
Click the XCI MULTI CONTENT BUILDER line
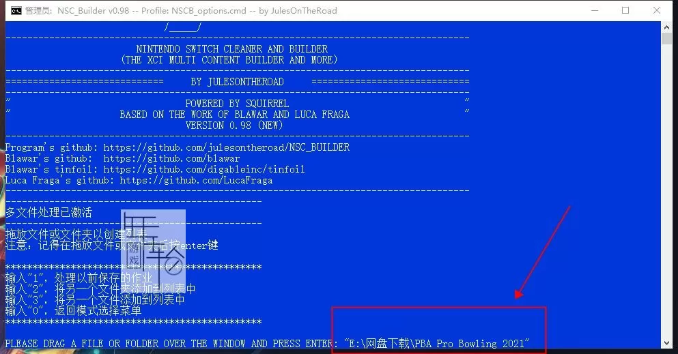coord(229,59)
